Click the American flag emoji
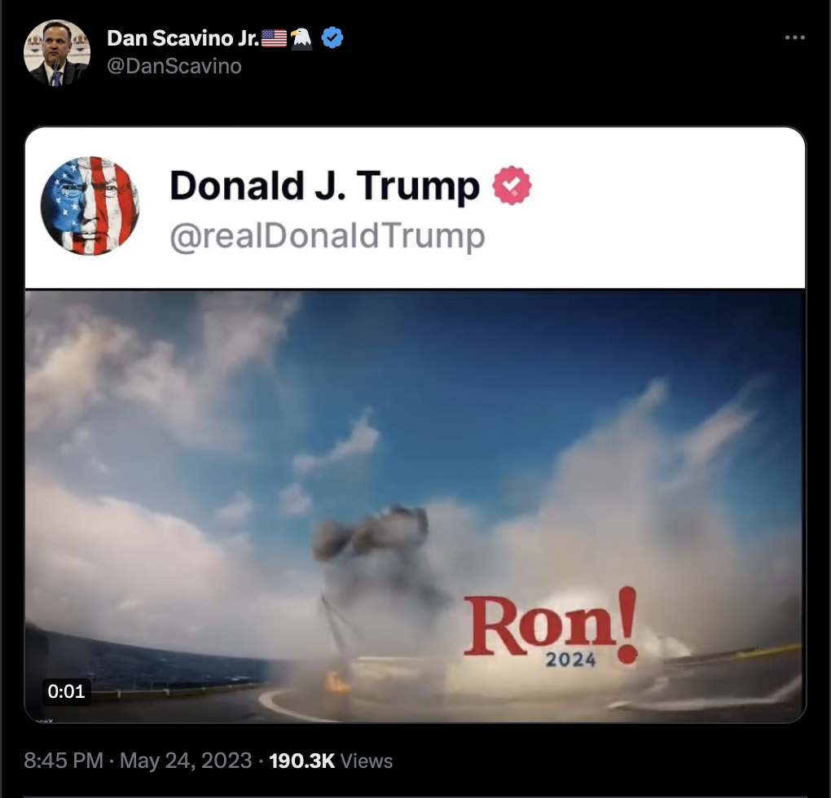 pos(274,38)
